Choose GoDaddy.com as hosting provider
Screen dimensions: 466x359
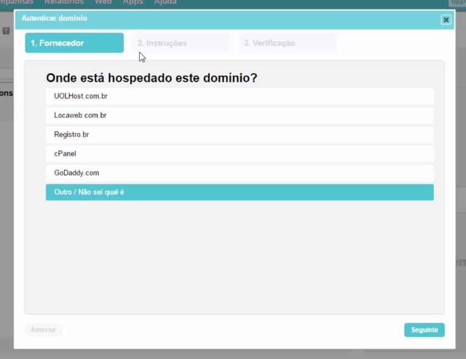[240, 173]
